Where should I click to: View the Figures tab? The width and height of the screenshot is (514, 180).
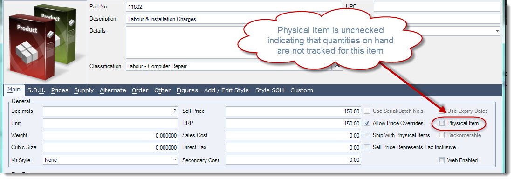point(187,90)
